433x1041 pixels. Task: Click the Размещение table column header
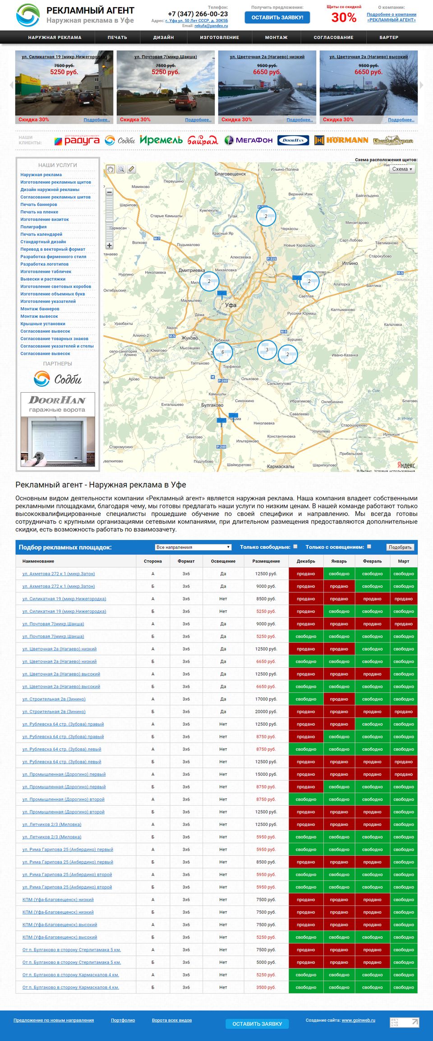pos(266,561)
